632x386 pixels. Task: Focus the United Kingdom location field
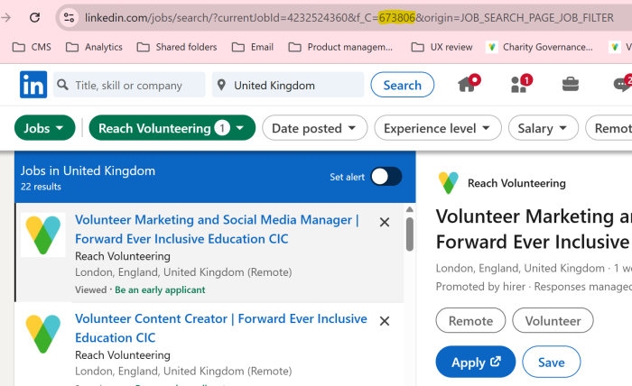pos(288,85)
